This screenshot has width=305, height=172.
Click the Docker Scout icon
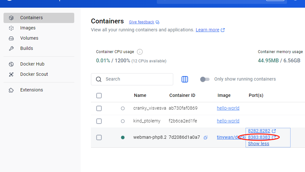click(x=11, y=74)
